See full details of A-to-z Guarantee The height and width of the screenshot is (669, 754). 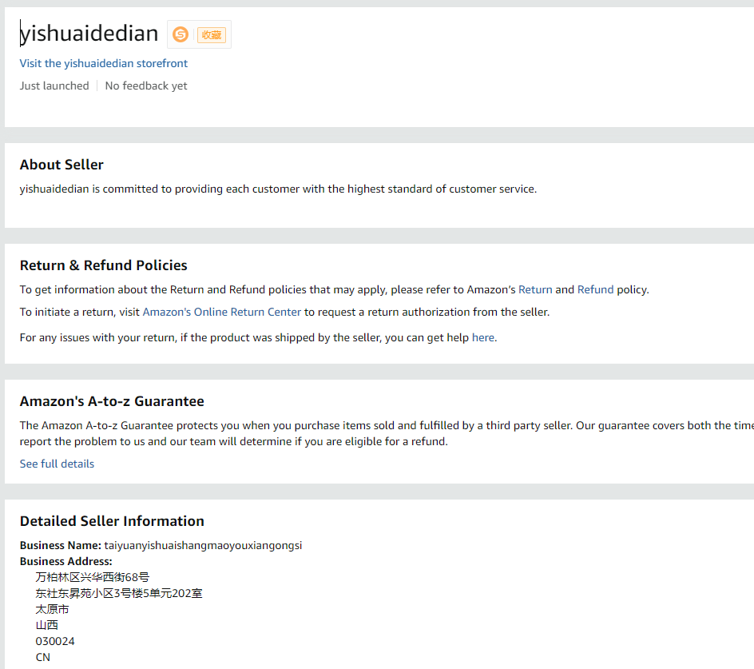point(57,464)
